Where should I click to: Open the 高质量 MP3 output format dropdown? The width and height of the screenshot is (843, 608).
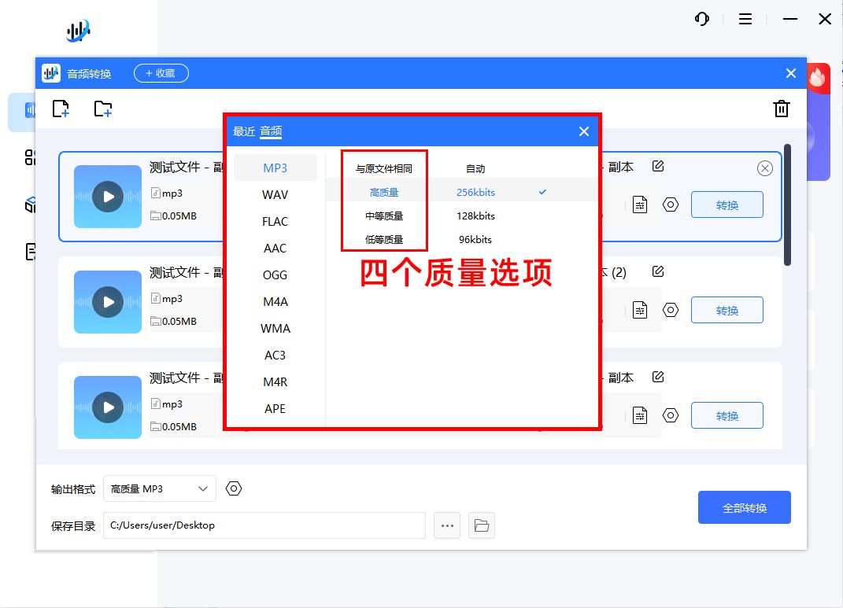click(x=160, y=488)
